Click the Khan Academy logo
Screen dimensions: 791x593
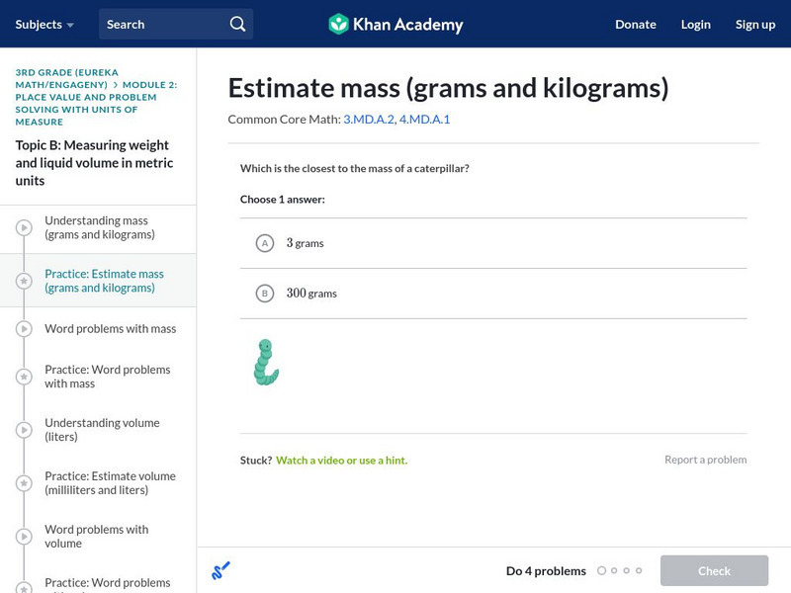(x=395, y=24)
